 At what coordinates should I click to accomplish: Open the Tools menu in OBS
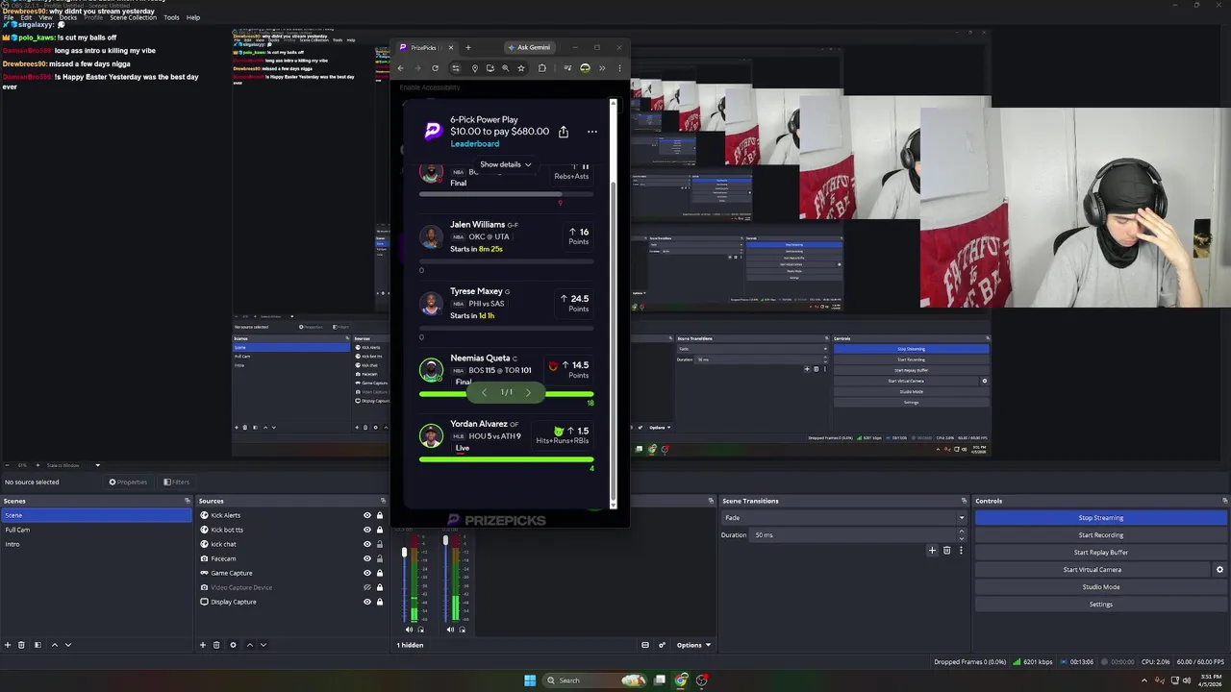point(171,17)
